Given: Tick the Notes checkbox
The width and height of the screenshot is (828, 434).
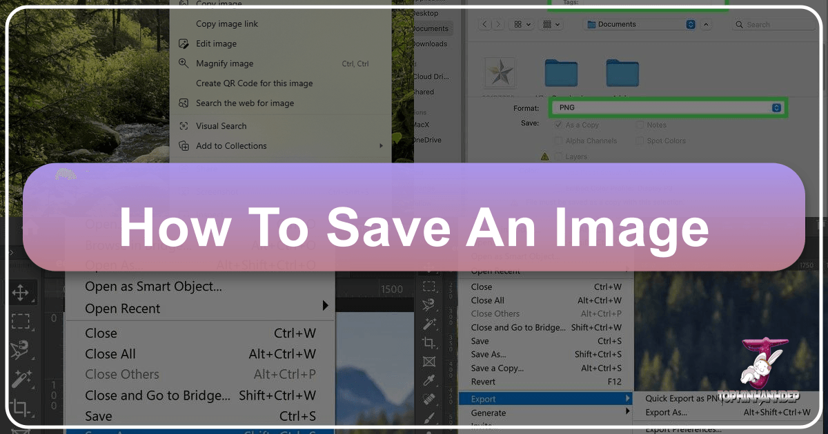Looking at the screenshot, I should [640, 125].
